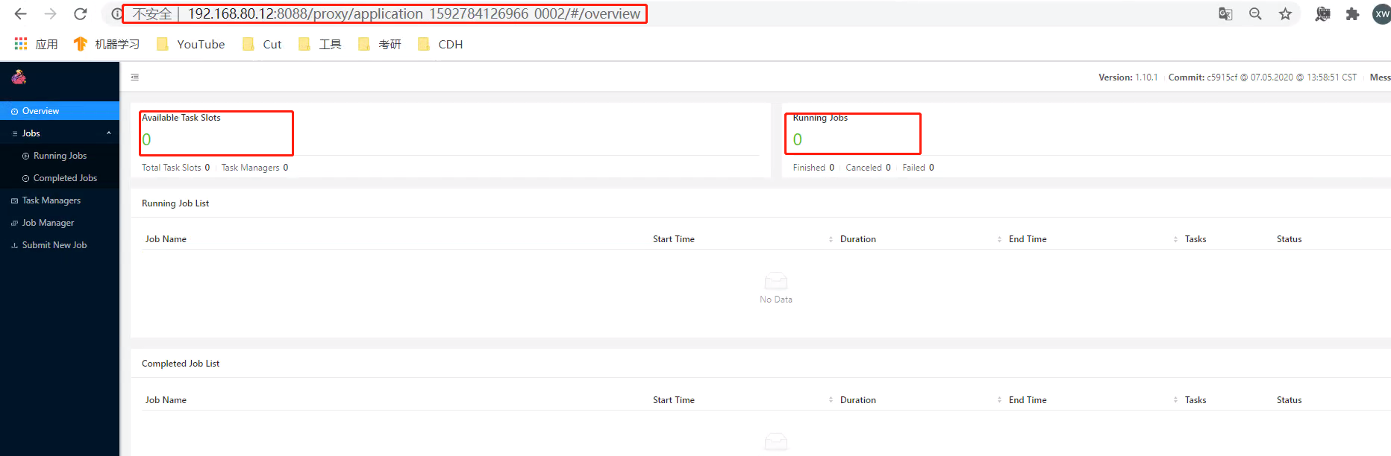Click the Canceled jobs count

point(868,168)
